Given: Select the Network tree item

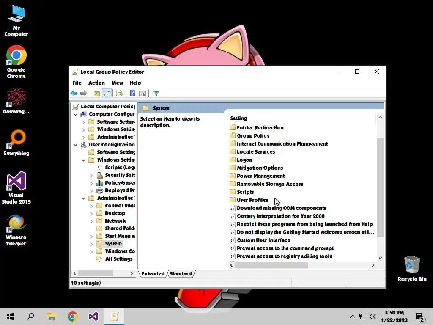Looking at the screenshot, I should click(x=115, y=221).
